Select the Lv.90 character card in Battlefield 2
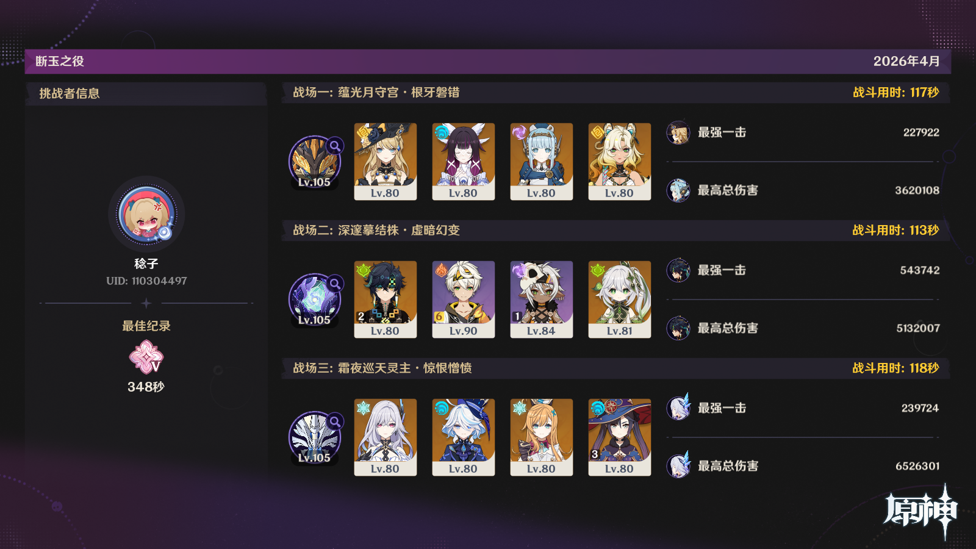 pyautogui.click(x=464, y=300)
